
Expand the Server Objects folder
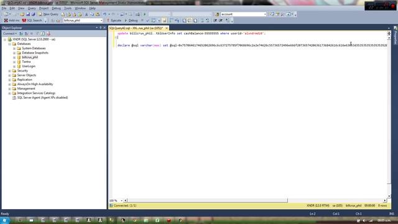click(9, 75)
